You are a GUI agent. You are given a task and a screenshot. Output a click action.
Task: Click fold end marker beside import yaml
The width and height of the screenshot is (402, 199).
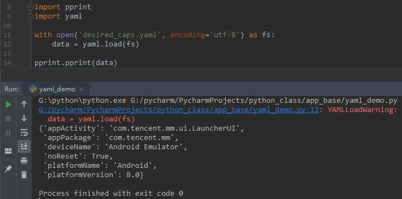click(31, 16)
